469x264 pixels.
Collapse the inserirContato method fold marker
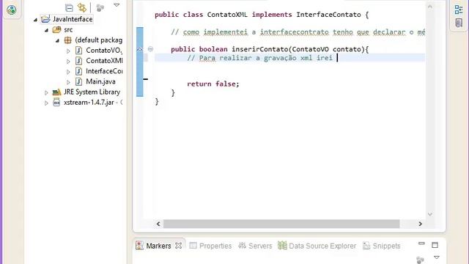[x=150, y=49]
